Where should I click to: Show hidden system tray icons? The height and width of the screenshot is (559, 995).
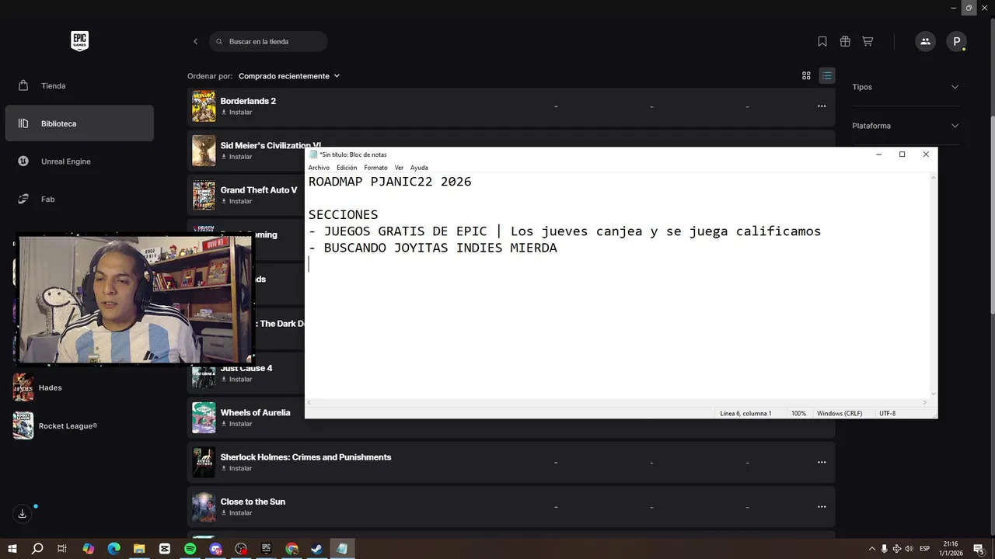click(871, 549)
